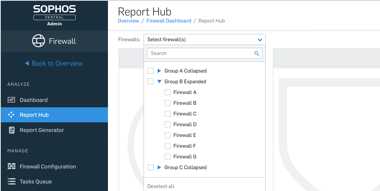
Task: Check the Firewall C checkbox
Action: pyautogui.click(x=168, y=114)
